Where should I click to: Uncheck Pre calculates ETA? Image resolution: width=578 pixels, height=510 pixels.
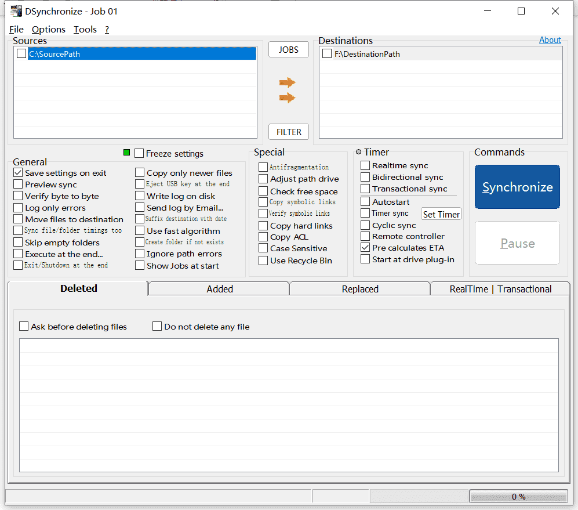[365, 248]
